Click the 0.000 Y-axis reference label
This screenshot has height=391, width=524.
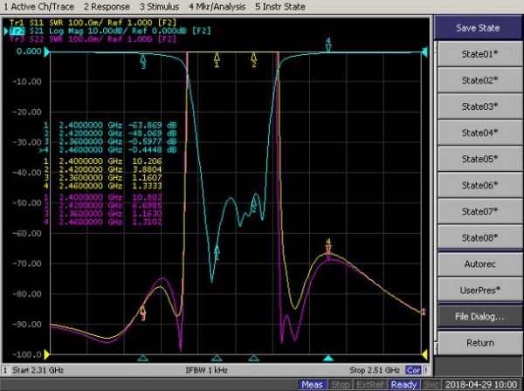pos(29,51)
